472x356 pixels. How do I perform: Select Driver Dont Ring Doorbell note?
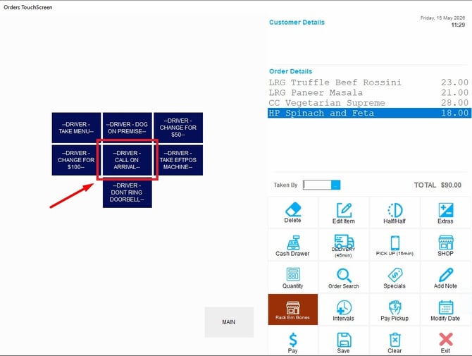pos(127,192)
